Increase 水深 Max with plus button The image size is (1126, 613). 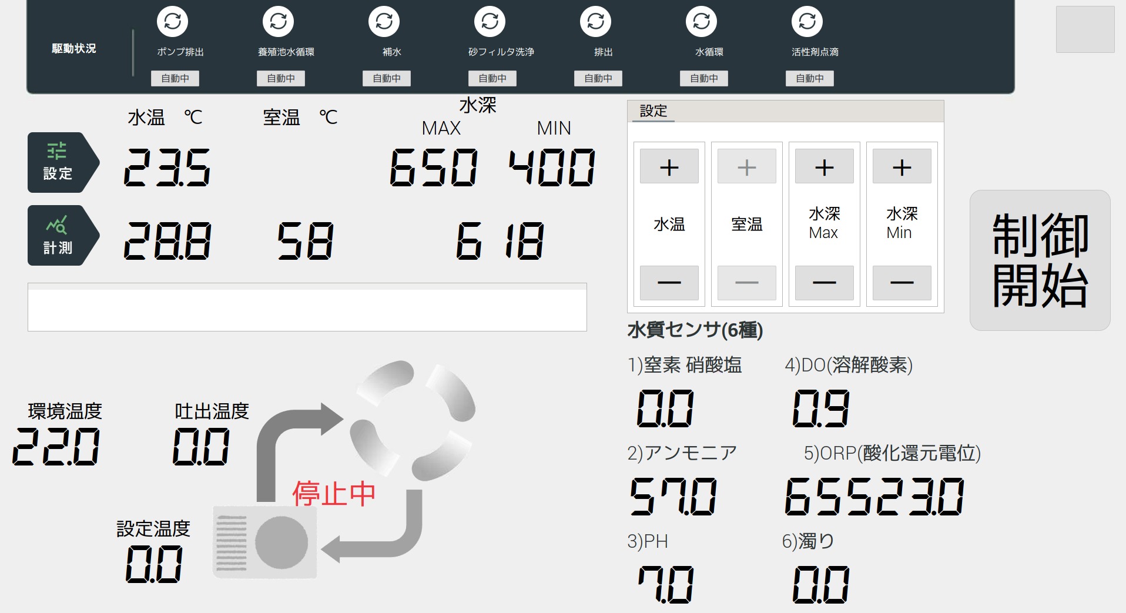824,167
